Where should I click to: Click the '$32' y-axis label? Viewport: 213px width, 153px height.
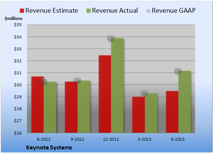(18, 61)
